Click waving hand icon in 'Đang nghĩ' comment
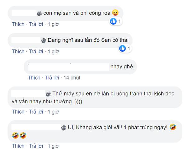The height and width of the screenshot is (150, 193). coord(43,40)
